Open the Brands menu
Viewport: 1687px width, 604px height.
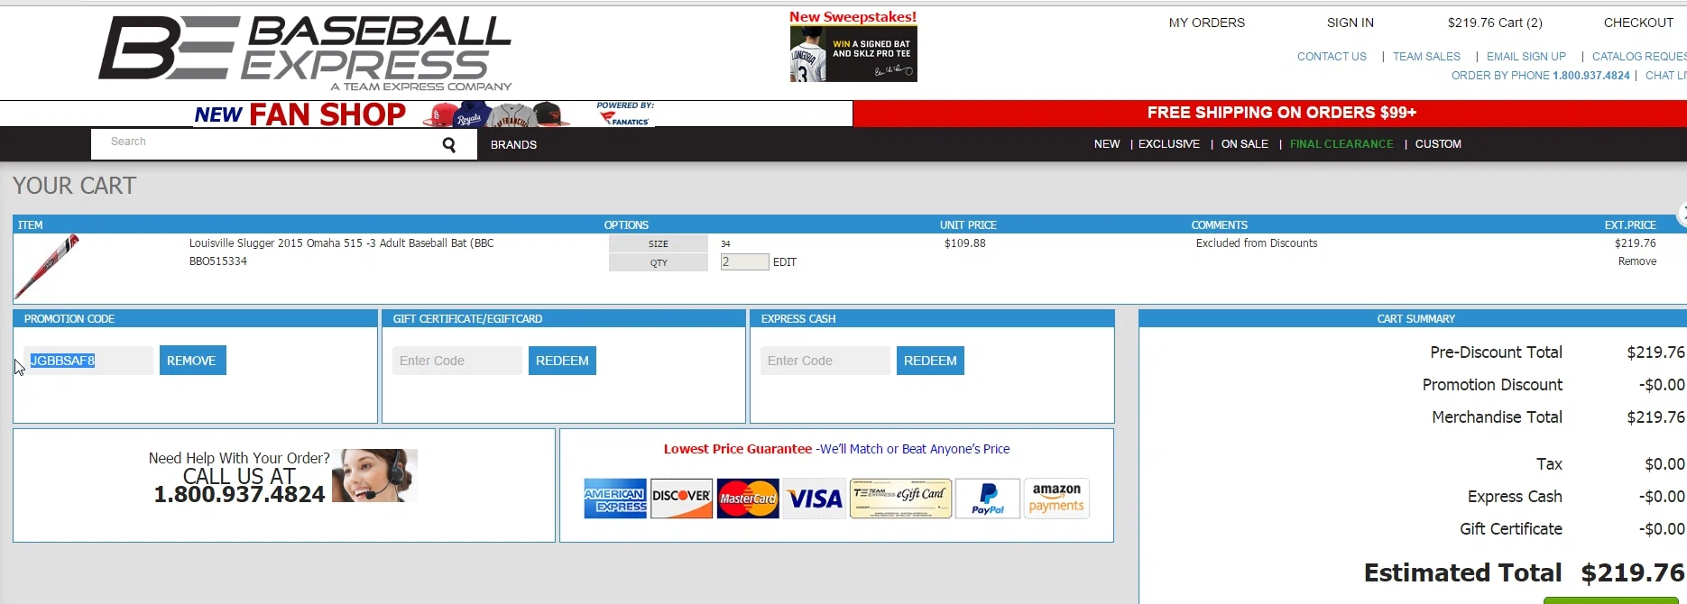tap(513, 145)
